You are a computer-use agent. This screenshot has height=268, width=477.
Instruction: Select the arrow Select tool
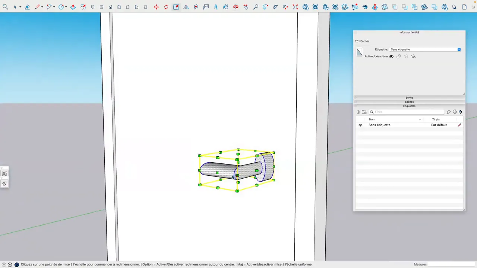click(x=15, y=7)
